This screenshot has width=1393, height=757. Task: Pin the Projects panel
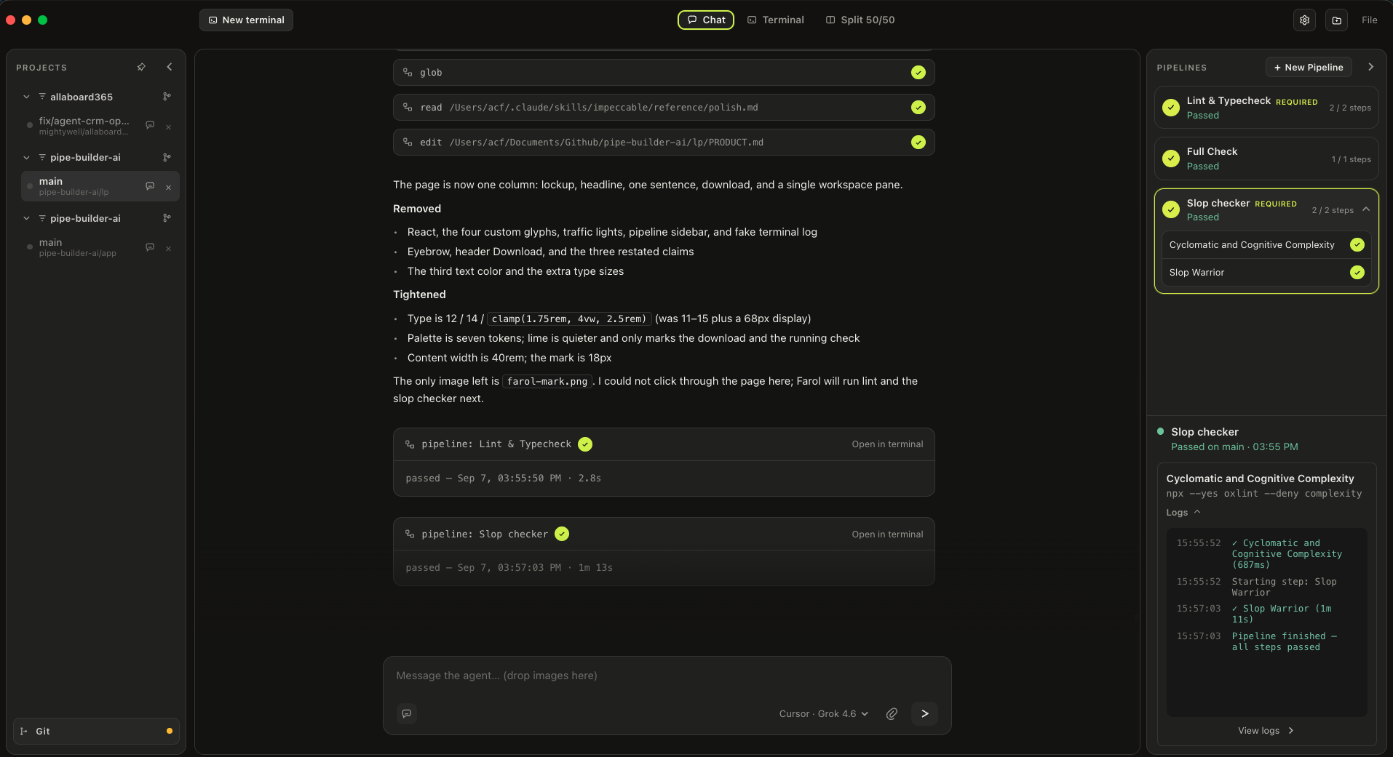[x=141, y=67]
